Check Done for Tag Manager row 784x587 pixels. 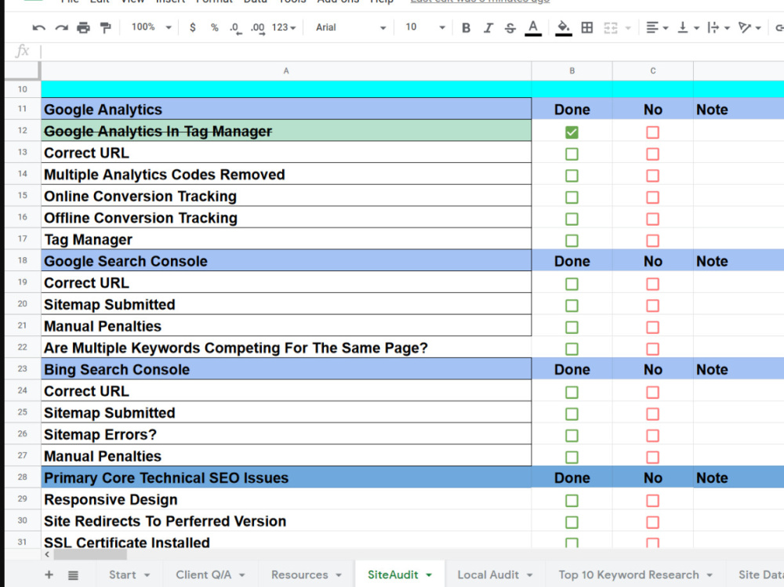[572, 241]
